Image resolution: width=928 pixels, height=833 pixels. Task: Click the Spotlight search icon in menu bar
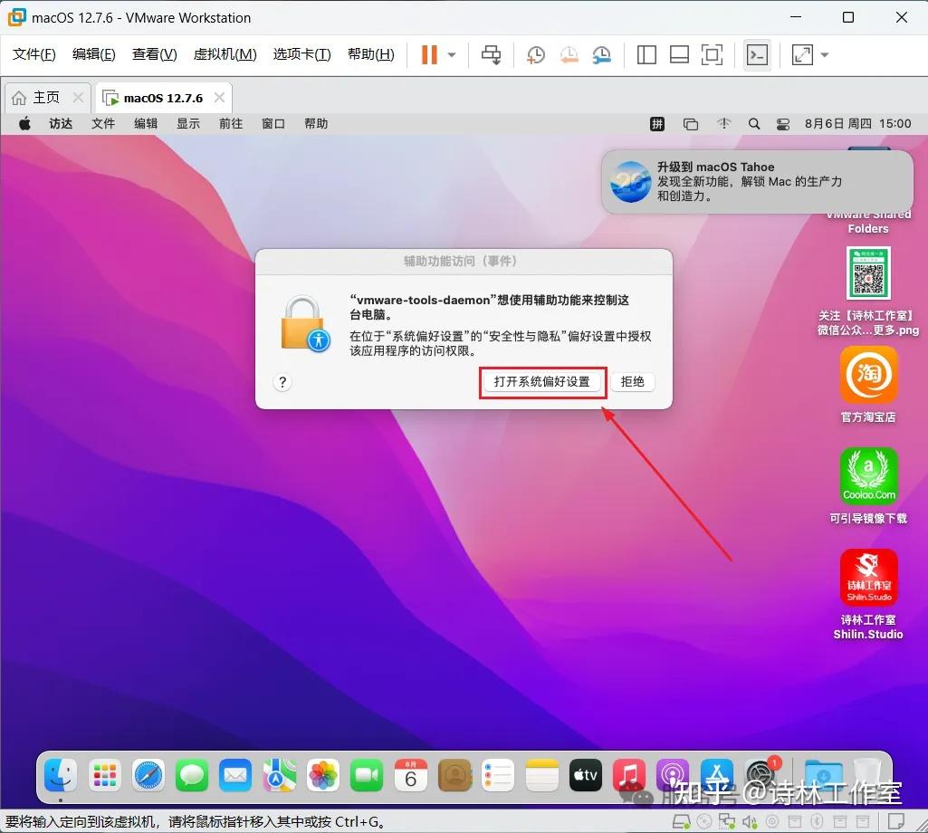[x=754, y=124]
